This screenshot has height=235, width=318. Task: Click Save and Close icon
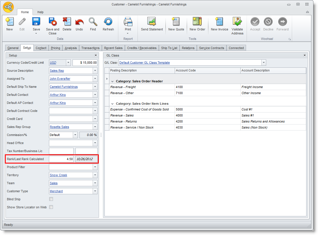(x=52, y=22)
